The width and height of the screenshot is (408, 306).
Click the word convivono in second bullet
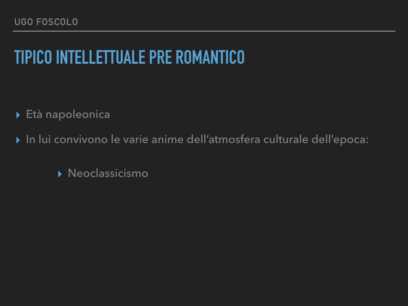coord(81,139)
